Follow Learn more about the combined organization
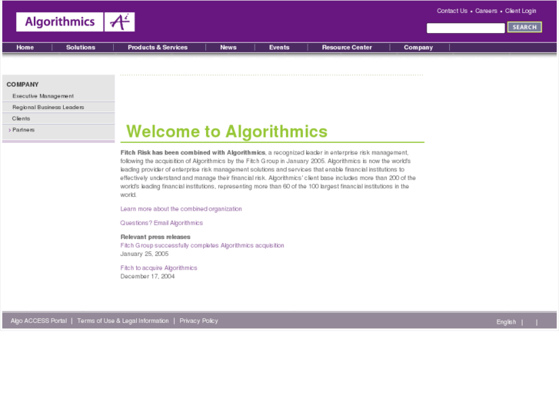This screenshot has width=559, height=419. click(181, 209)
